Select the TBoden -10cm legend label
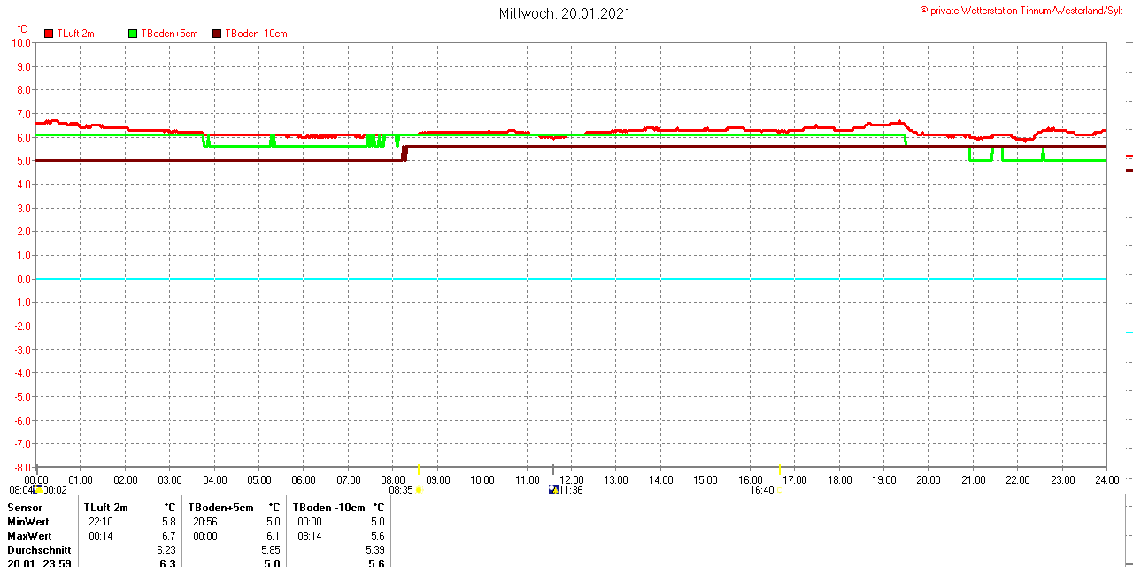1133x567 pixels. tap(256, 34)
